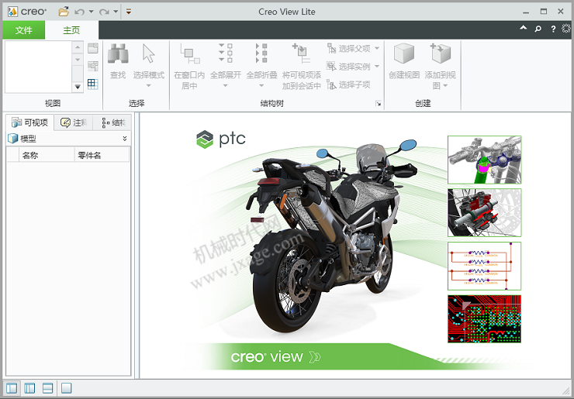Toggle left panel layout in status bar

12,388
